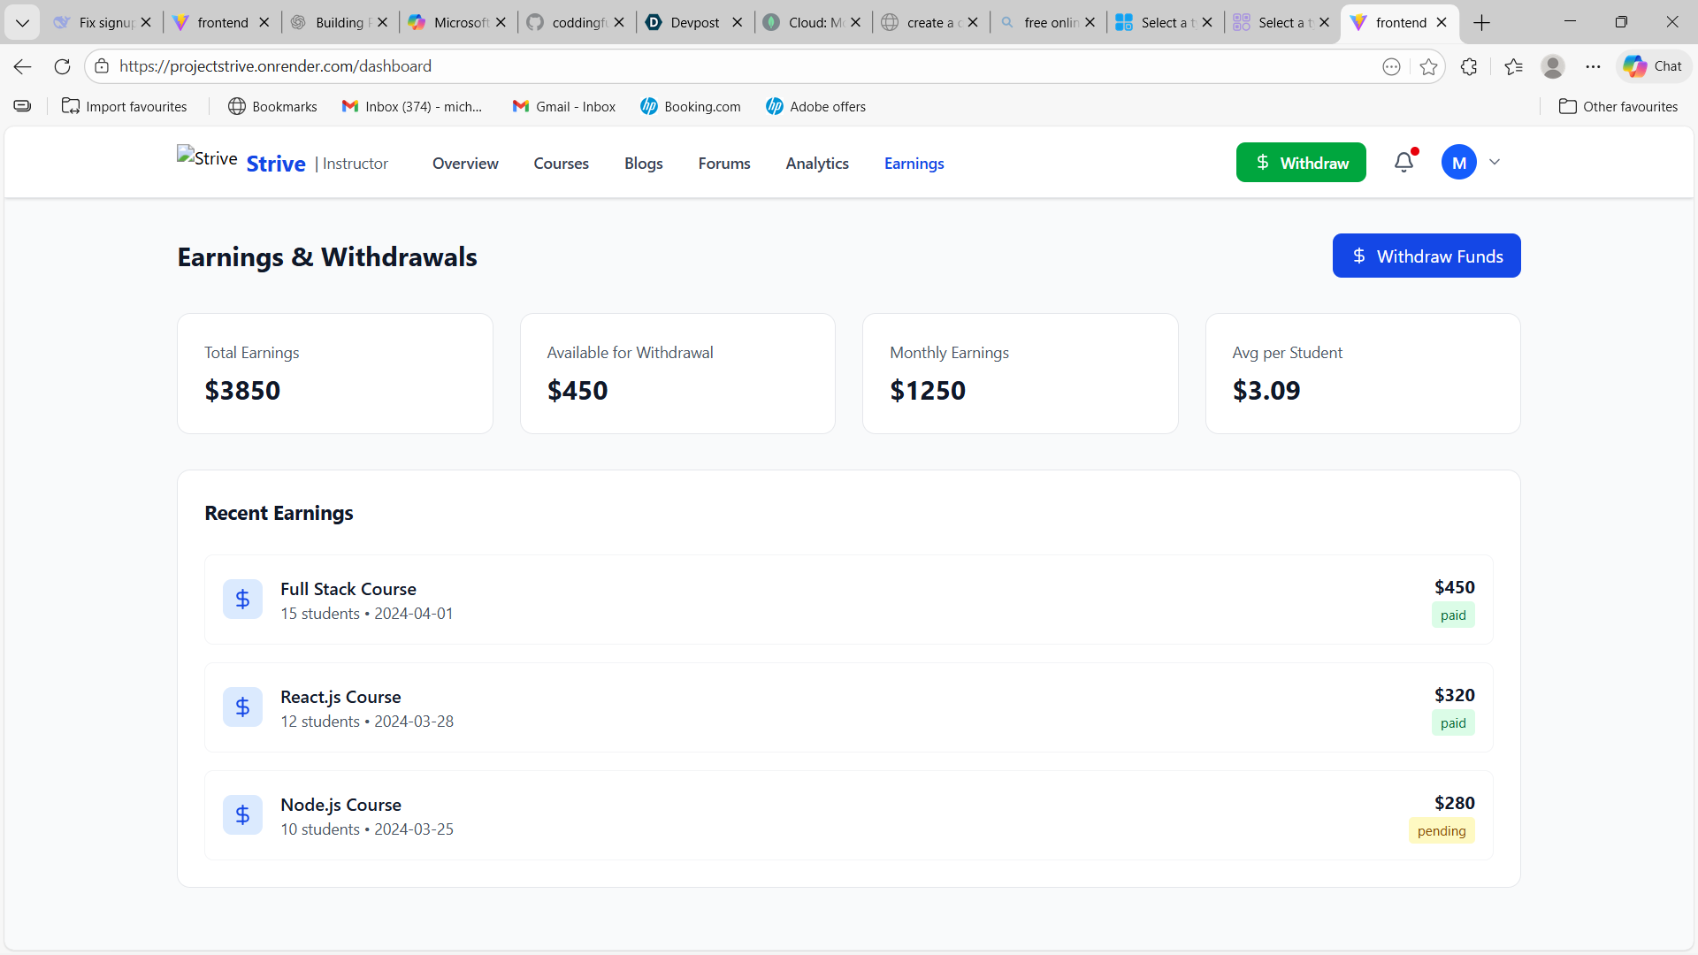Click the dollar icon beside React.js Course
The width and height of the screenshot is (1698, 955).
242,707
